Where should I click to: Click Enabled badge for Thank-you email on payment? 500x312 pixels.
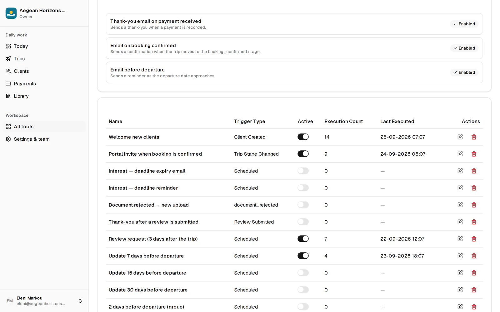tap(464, 24)
